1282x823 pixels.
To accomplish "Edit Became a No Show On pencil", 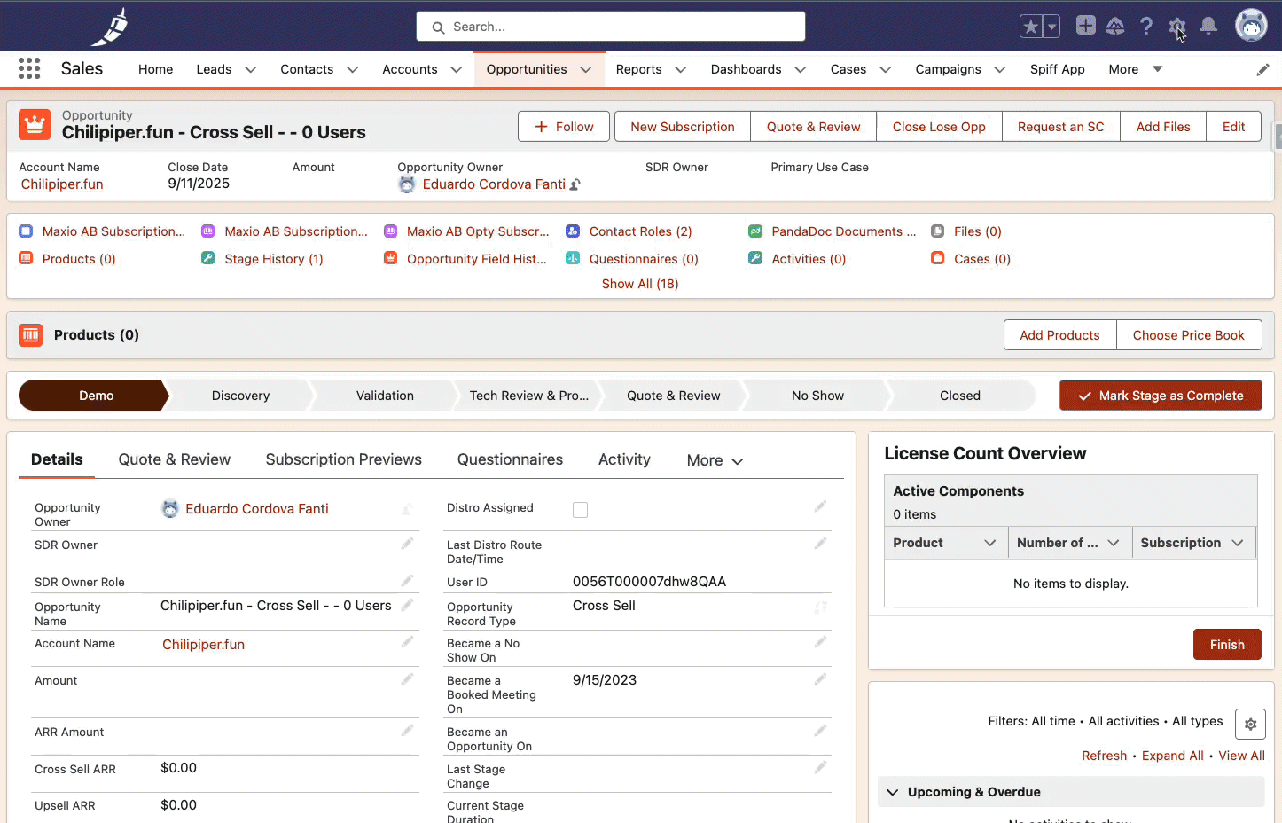I will tap(820, 642).
